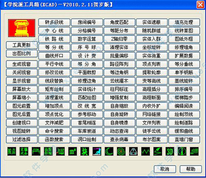This screenshot has height=178, width=206.
Task: Click the 出图比例 button
Action: tap(22, 53)
